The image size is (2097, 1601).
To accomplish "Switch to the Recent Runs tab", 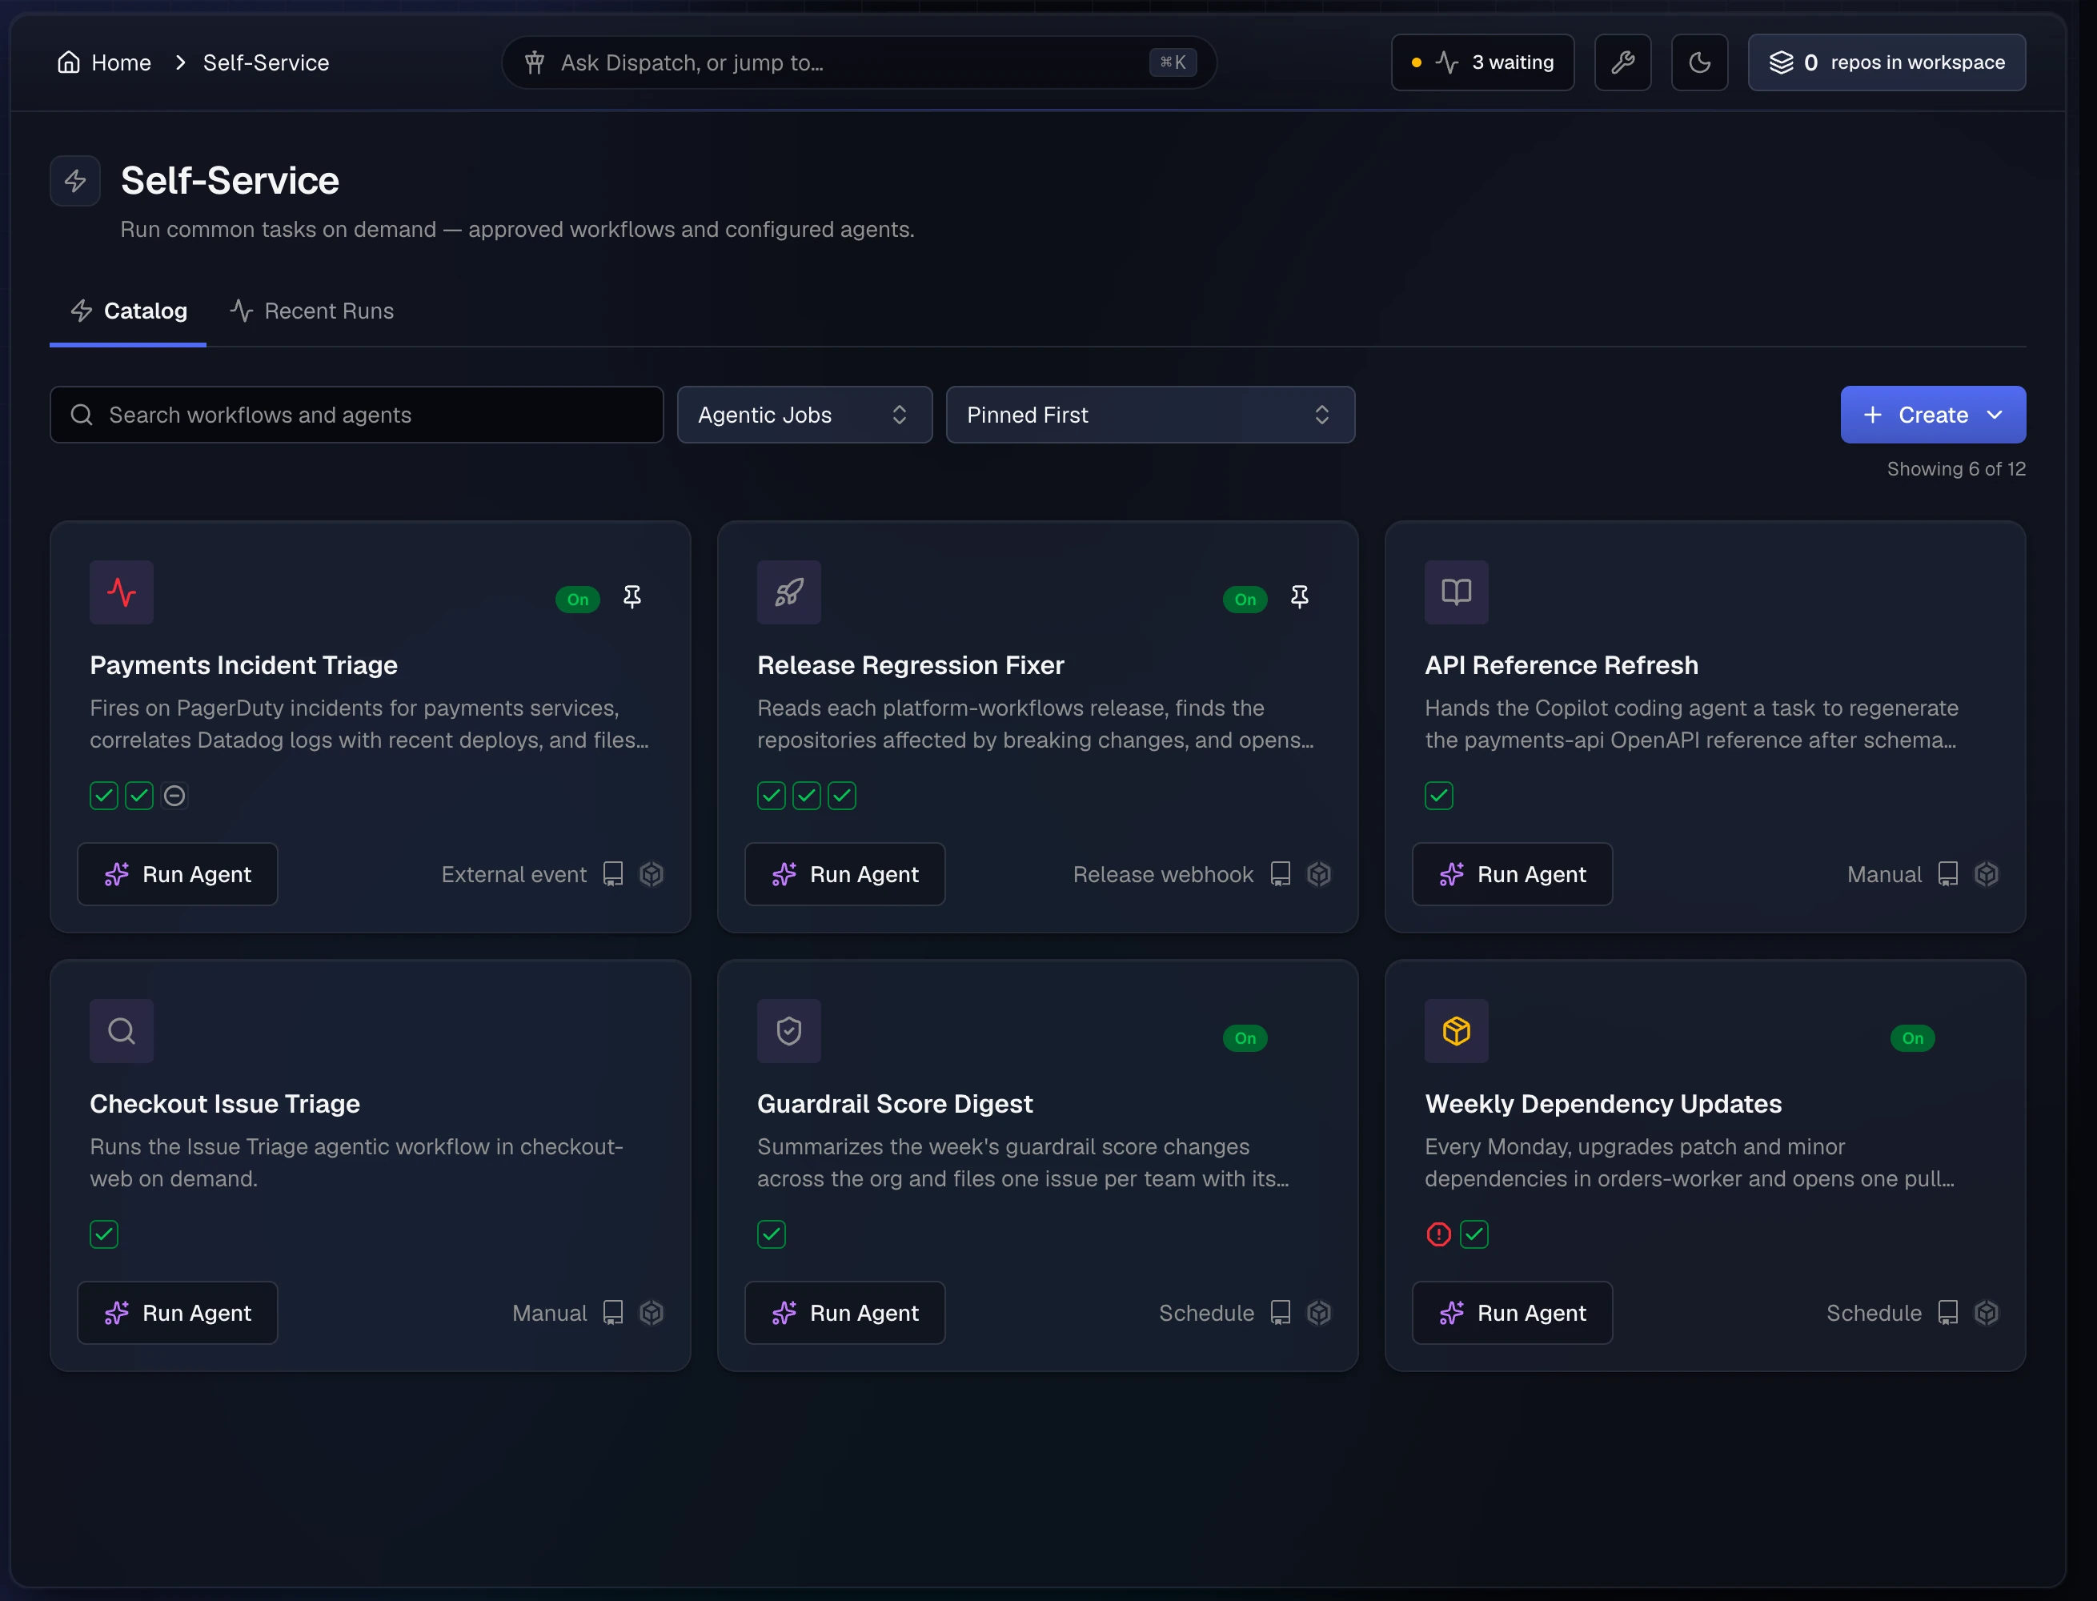I will [x=311, y=311].
